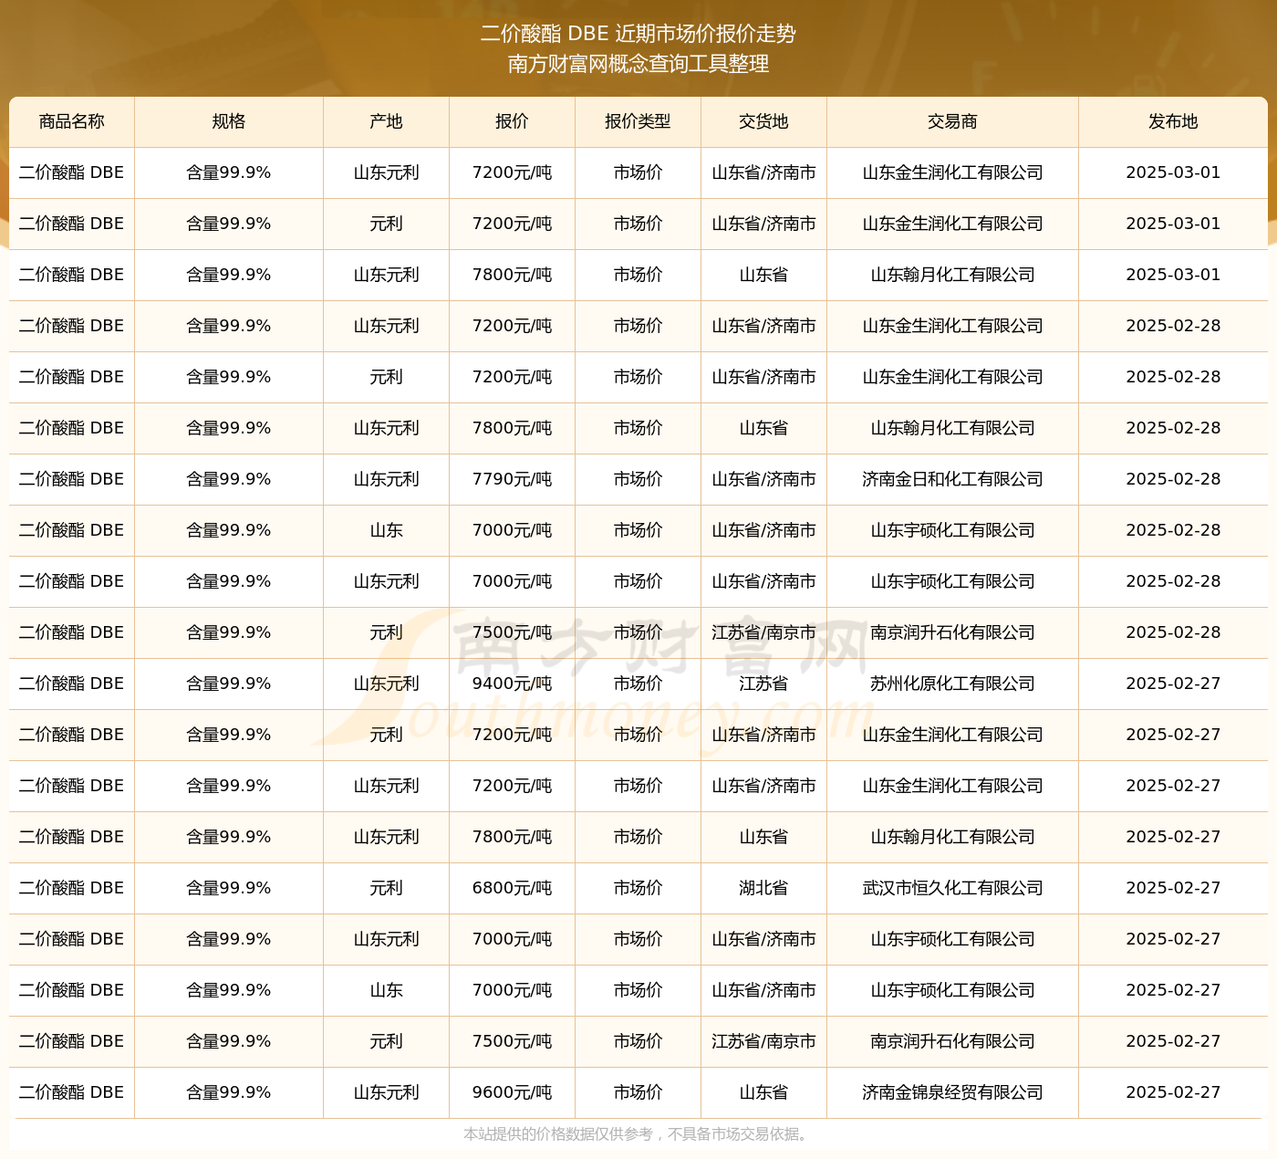Click 南京润升石化有限公司 in the 2025-02-27 row
The height and width of the screenshot is (1159, 1277).
[x=952, y=1041]
